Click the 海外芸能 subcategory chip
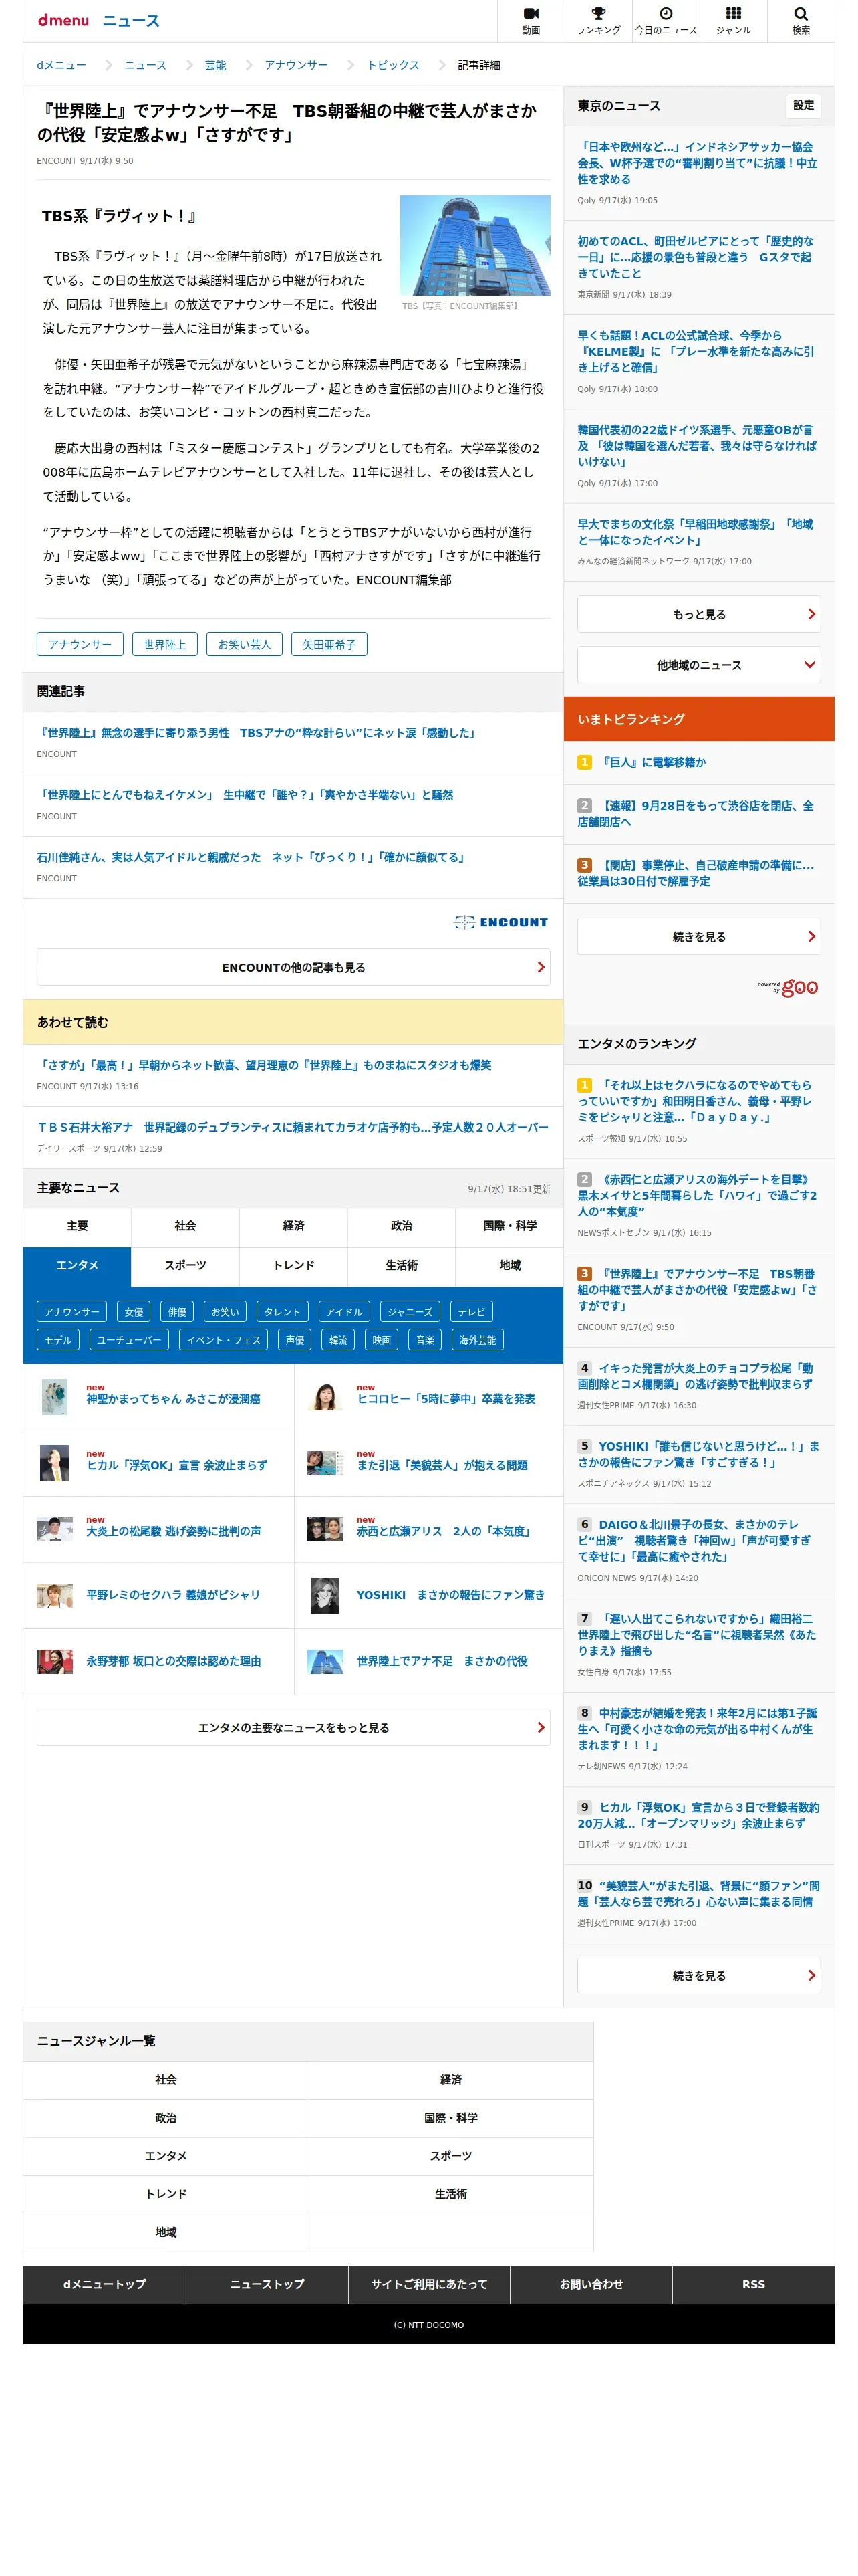The height and width of the screenshot is (2576, 858). coord(477,1340)
